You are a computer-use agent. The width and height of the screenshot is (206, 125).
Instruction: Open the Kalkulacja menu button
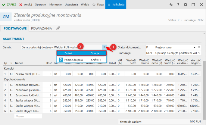click(116, 5)
